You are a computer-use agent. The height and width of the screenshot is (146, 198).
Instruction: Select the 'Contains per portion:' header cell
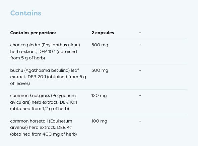(33, 33)
